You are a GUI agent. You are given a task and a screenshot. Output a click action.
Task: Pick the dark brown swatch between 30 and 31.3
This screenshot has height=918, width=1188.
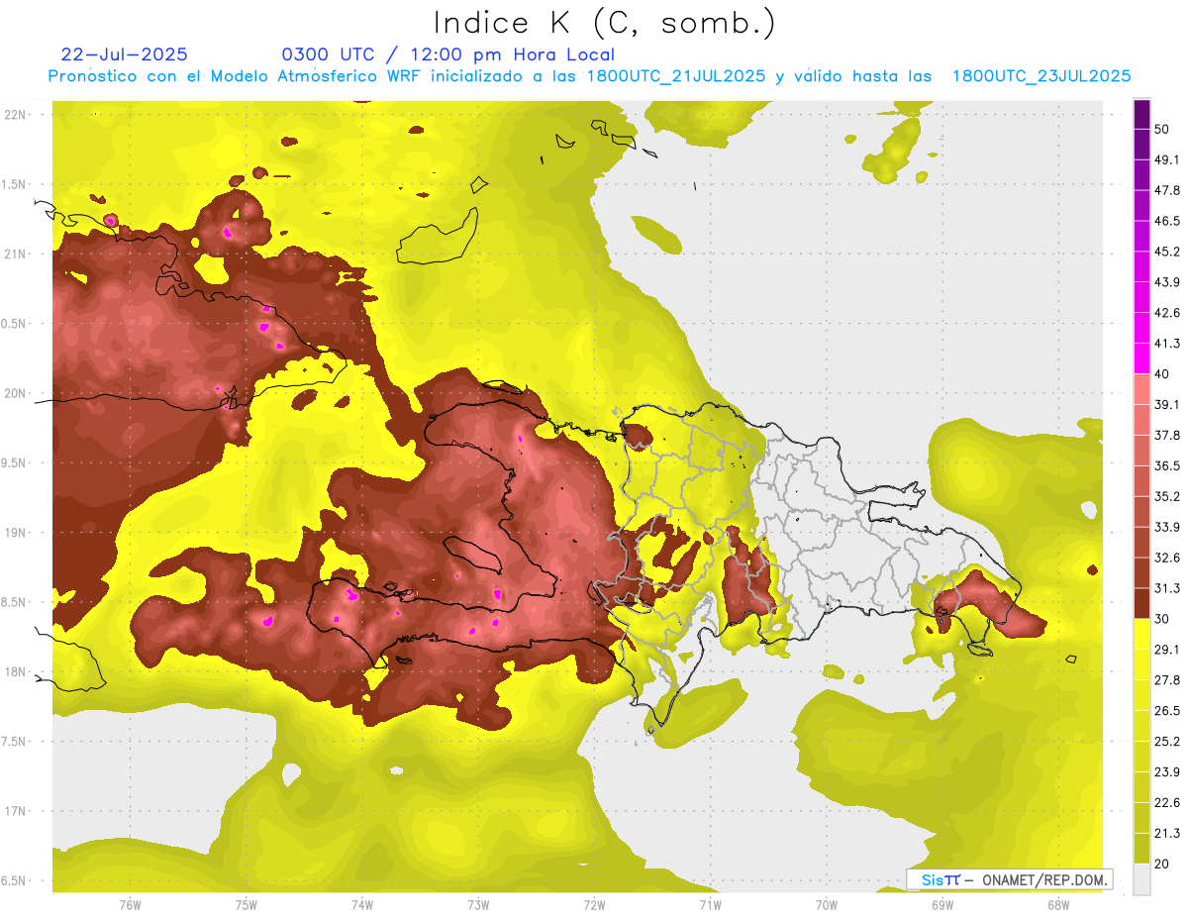pos(1141,603)
